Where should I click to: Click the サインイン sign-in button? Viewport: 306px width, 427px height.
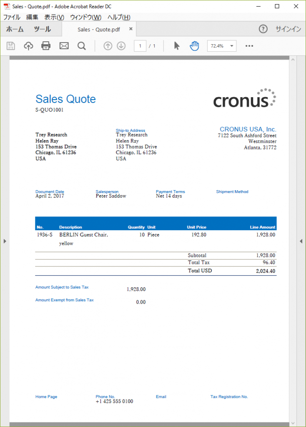(288, 29)
